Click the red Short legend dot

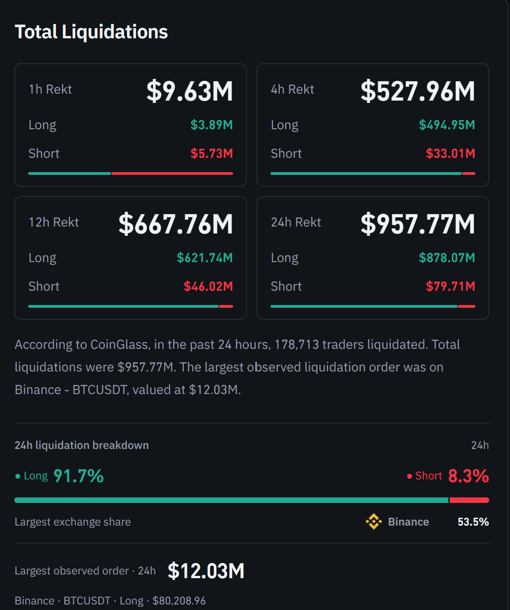pos(409,476)
